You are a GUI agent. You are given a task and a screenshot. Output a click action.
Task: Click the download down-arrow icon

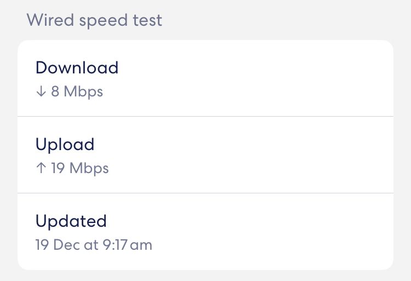tap(41, 91)
